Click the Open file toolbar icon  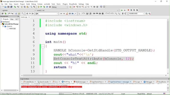tap(5, 7)
